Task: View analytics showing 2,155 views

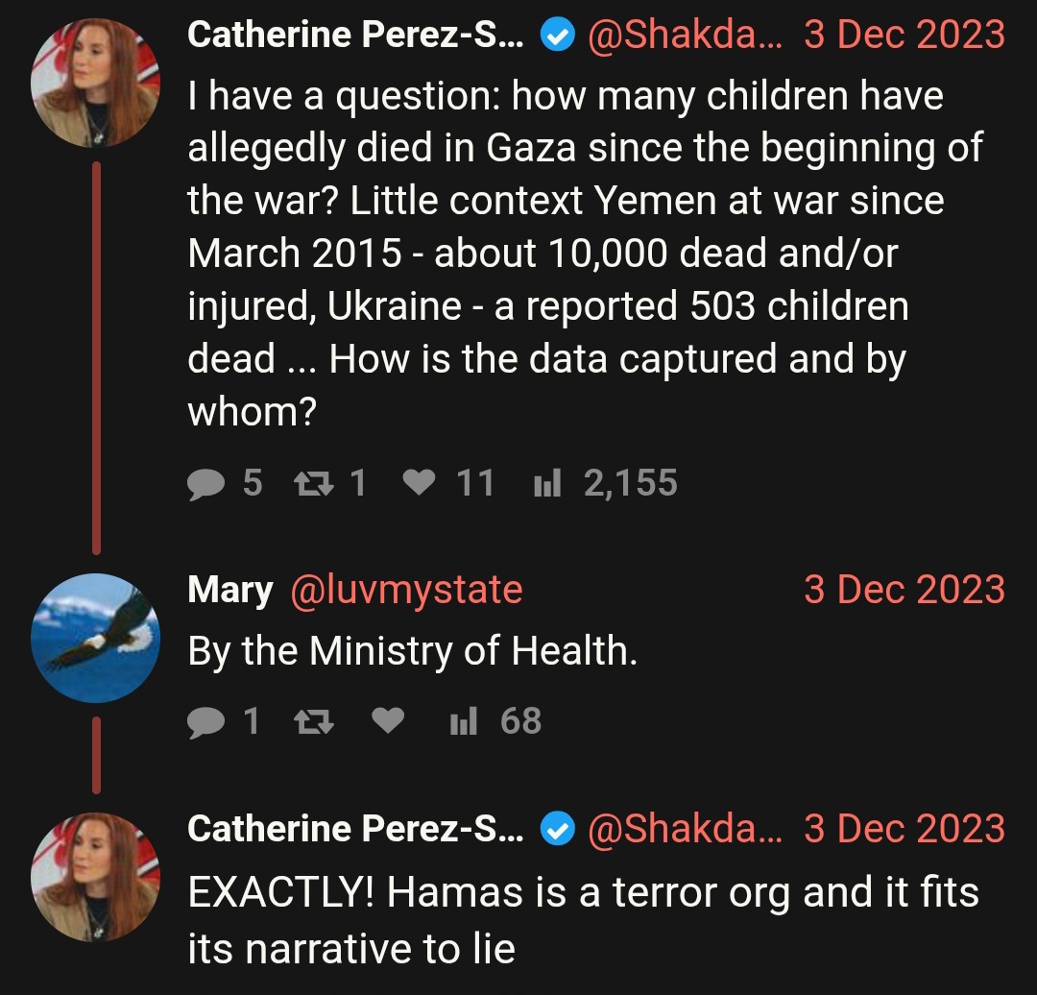Action: pos(605,483)
